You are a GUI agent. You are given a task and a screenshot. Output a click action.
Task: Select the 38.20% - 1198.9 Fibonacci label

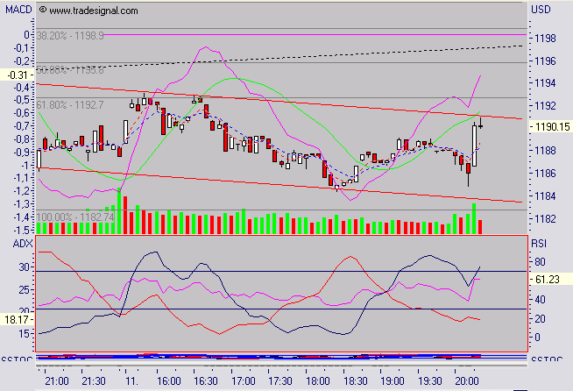pyautogui.click(x=70, y=35)
